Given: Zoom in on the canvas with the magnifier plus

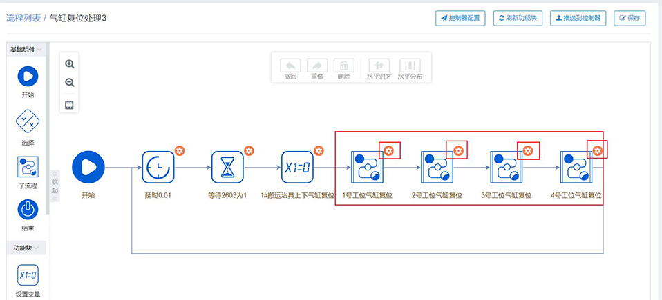Looking at the screenshot, I should (x=70, y=64).
